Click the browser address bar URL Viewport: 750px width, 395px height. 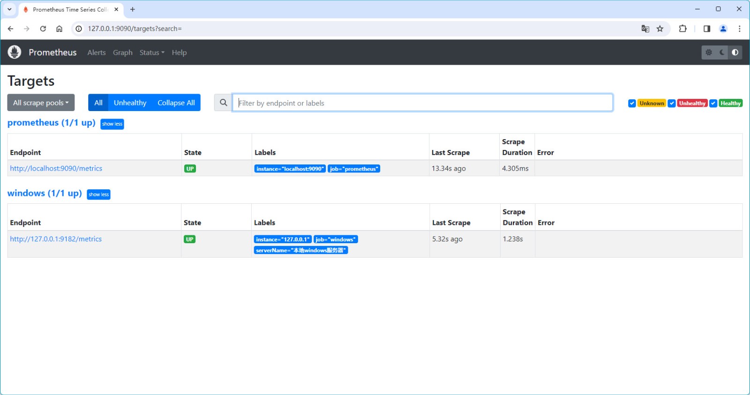tap(135, 29)
